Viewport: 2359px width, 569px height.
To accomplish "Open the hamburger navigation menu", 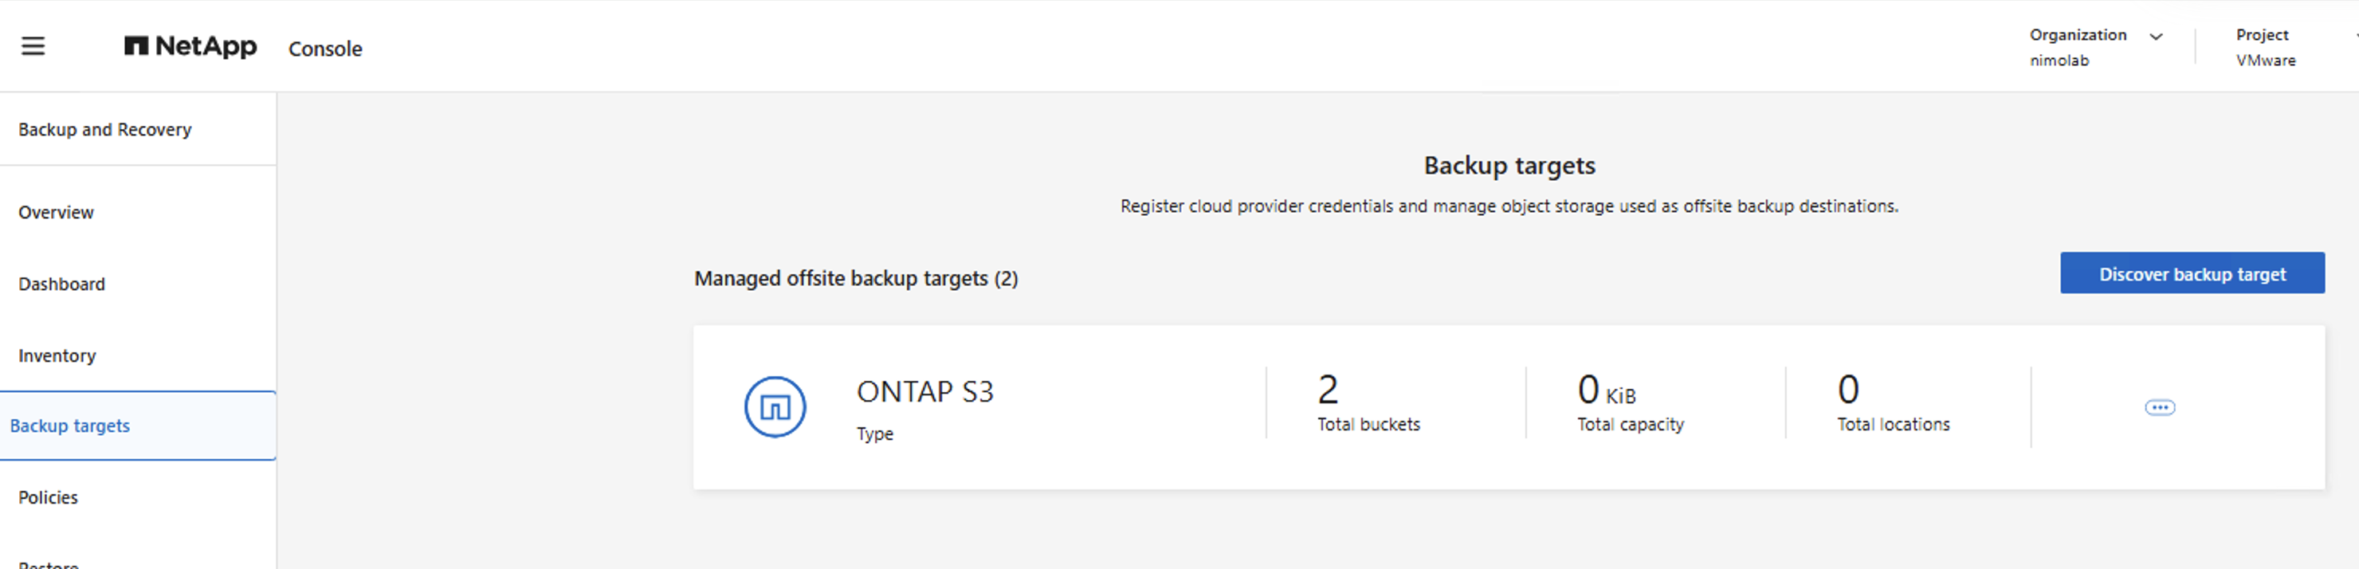I will pos(33,45).
